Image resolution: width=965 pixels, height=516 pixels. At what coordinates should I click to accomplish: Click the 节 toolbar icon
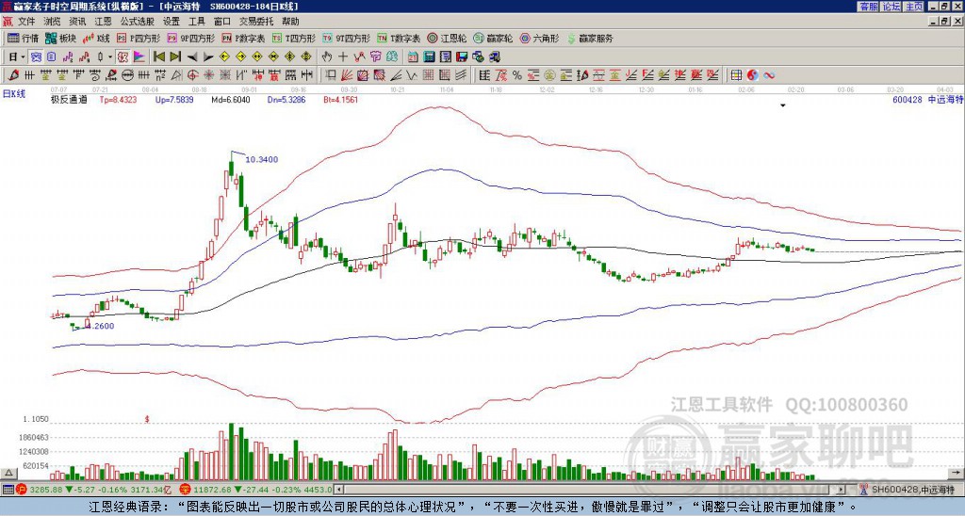coord(375,56)
